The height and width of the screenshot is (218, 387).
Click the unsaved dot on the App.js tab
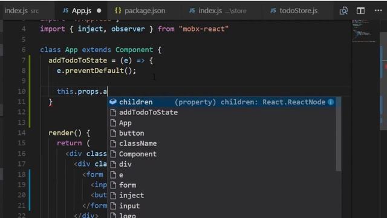99,11
